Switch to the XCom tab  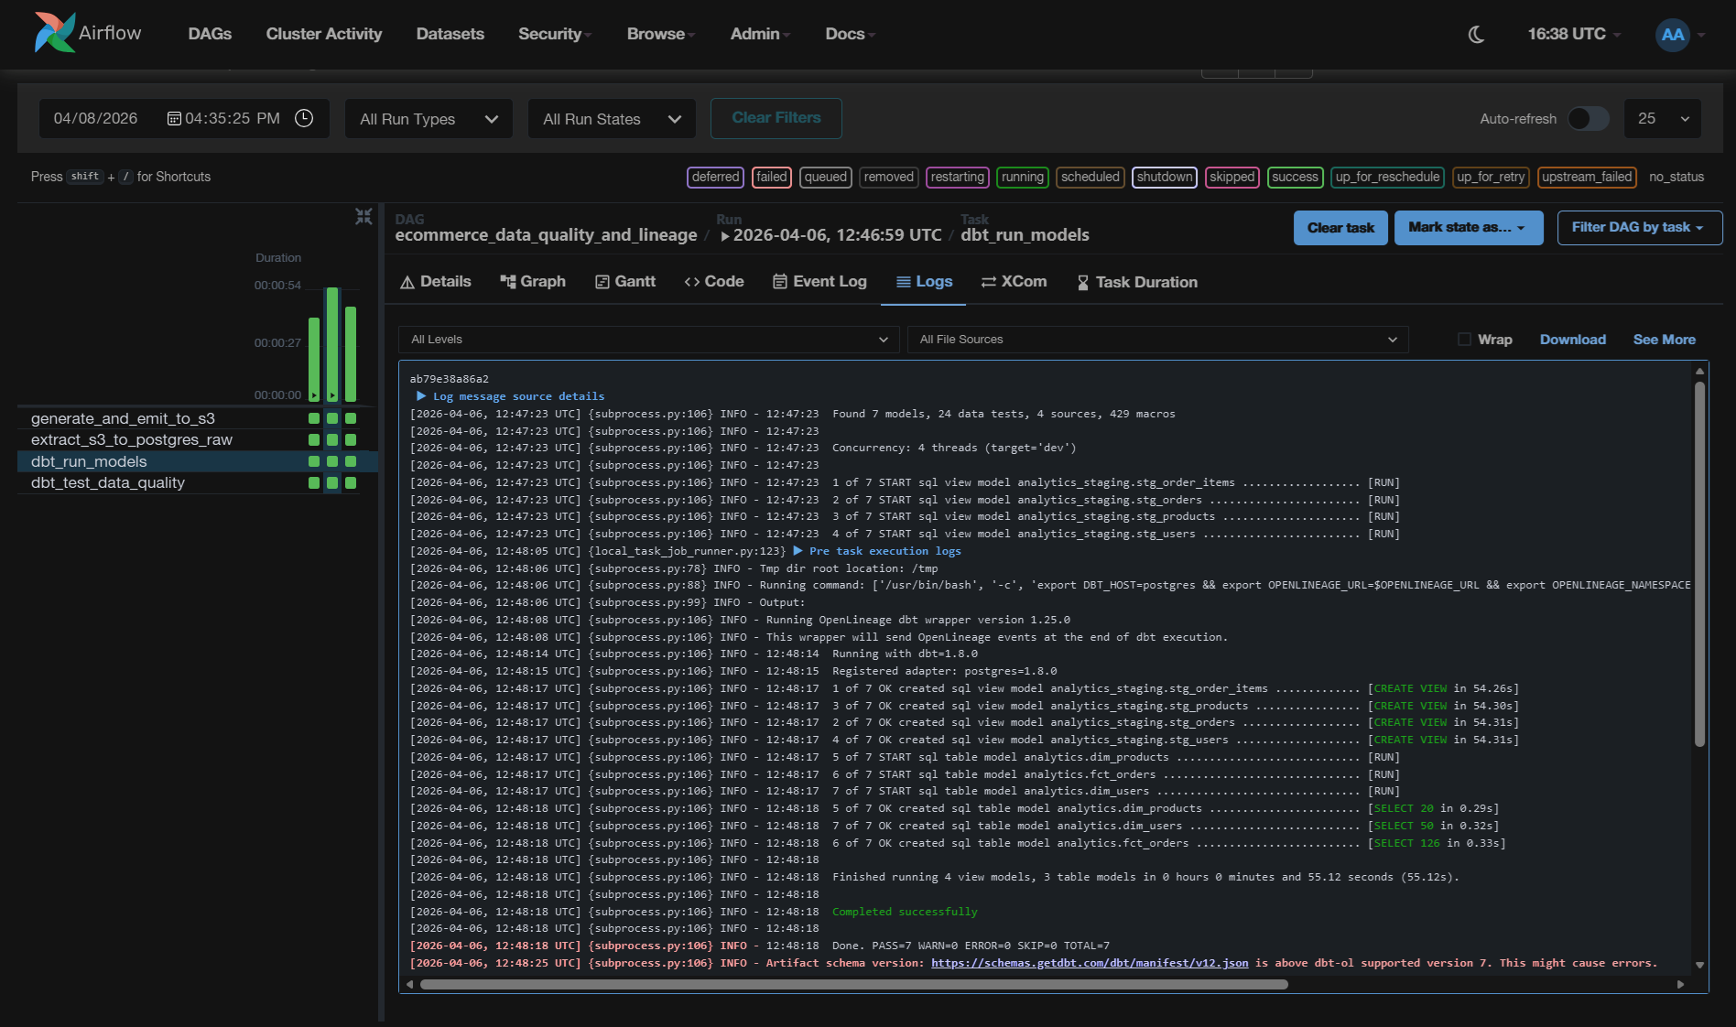tap(1014, 282)
